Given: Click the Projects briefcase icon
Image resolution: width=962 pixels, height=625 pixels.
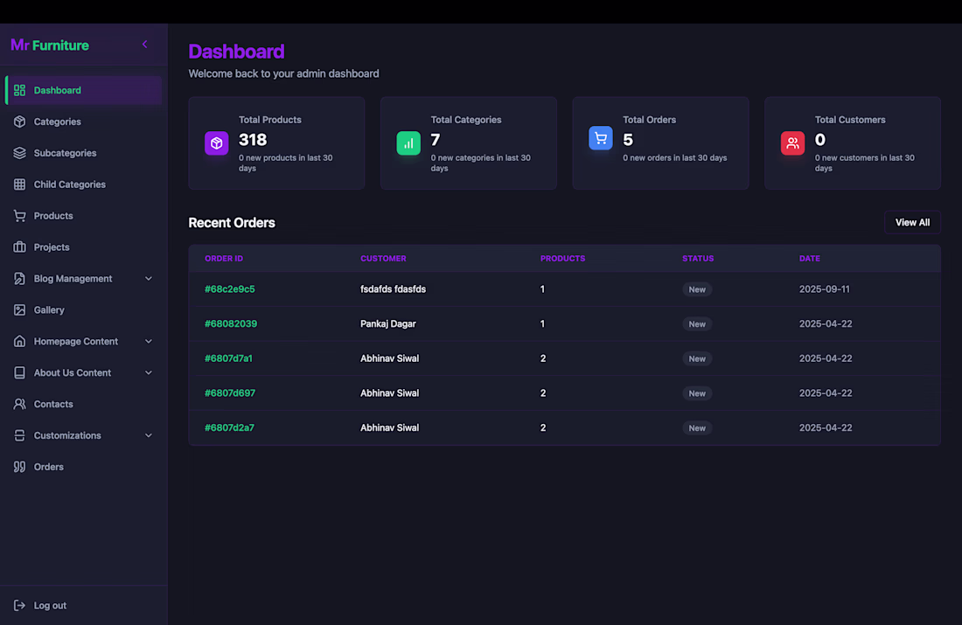Looking at the screenshot, I should [19, 247].
